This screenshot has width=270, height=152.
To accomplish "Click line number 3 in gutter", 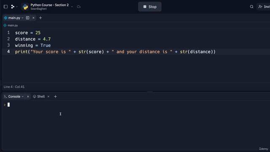I will click(8, 45).
